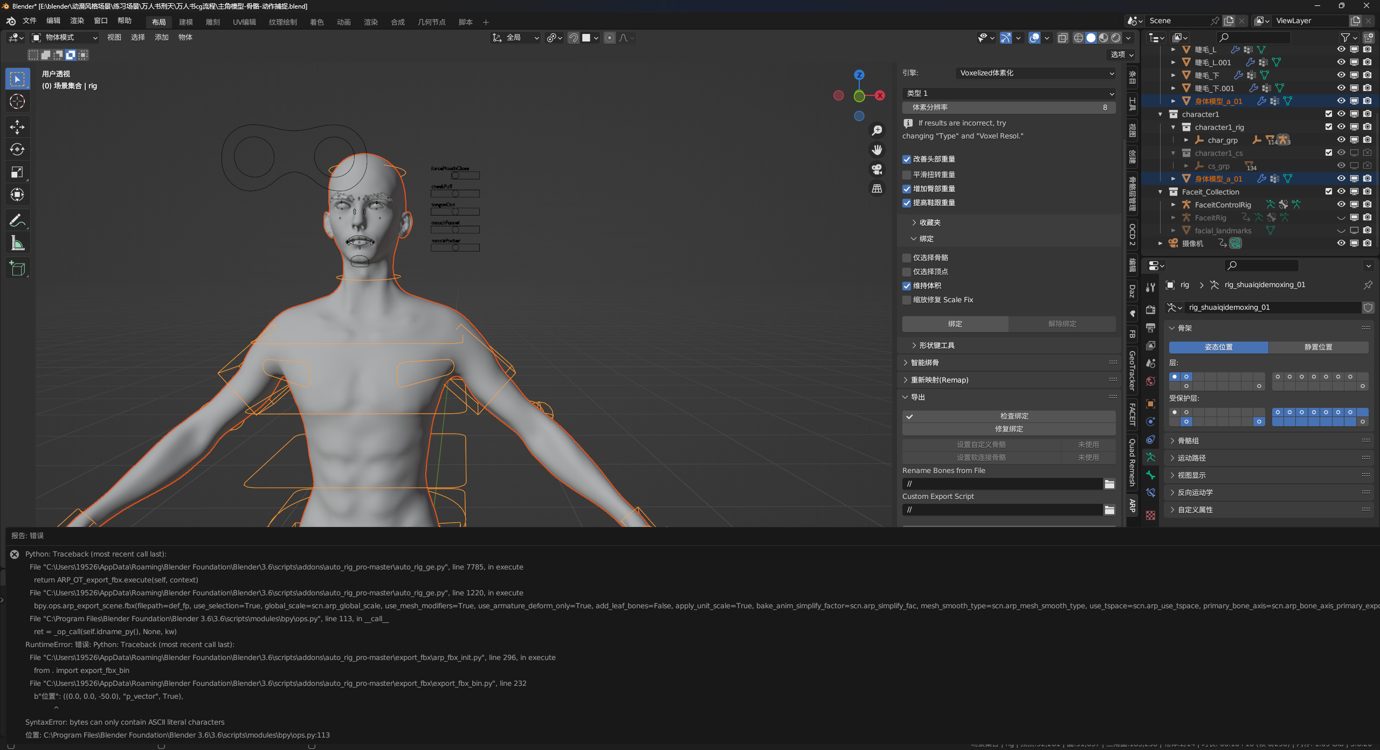Click the 选项 options button
Image resolution: width=1380 pixels, height=750 pixels.
pyautogui.click(x=1123, y=55)
